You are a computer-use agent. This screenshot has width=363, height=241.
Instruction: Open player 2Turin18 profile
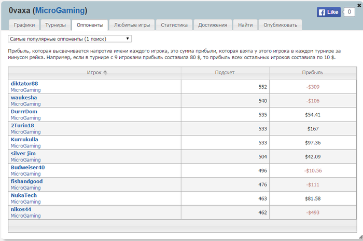pos(22,126)
